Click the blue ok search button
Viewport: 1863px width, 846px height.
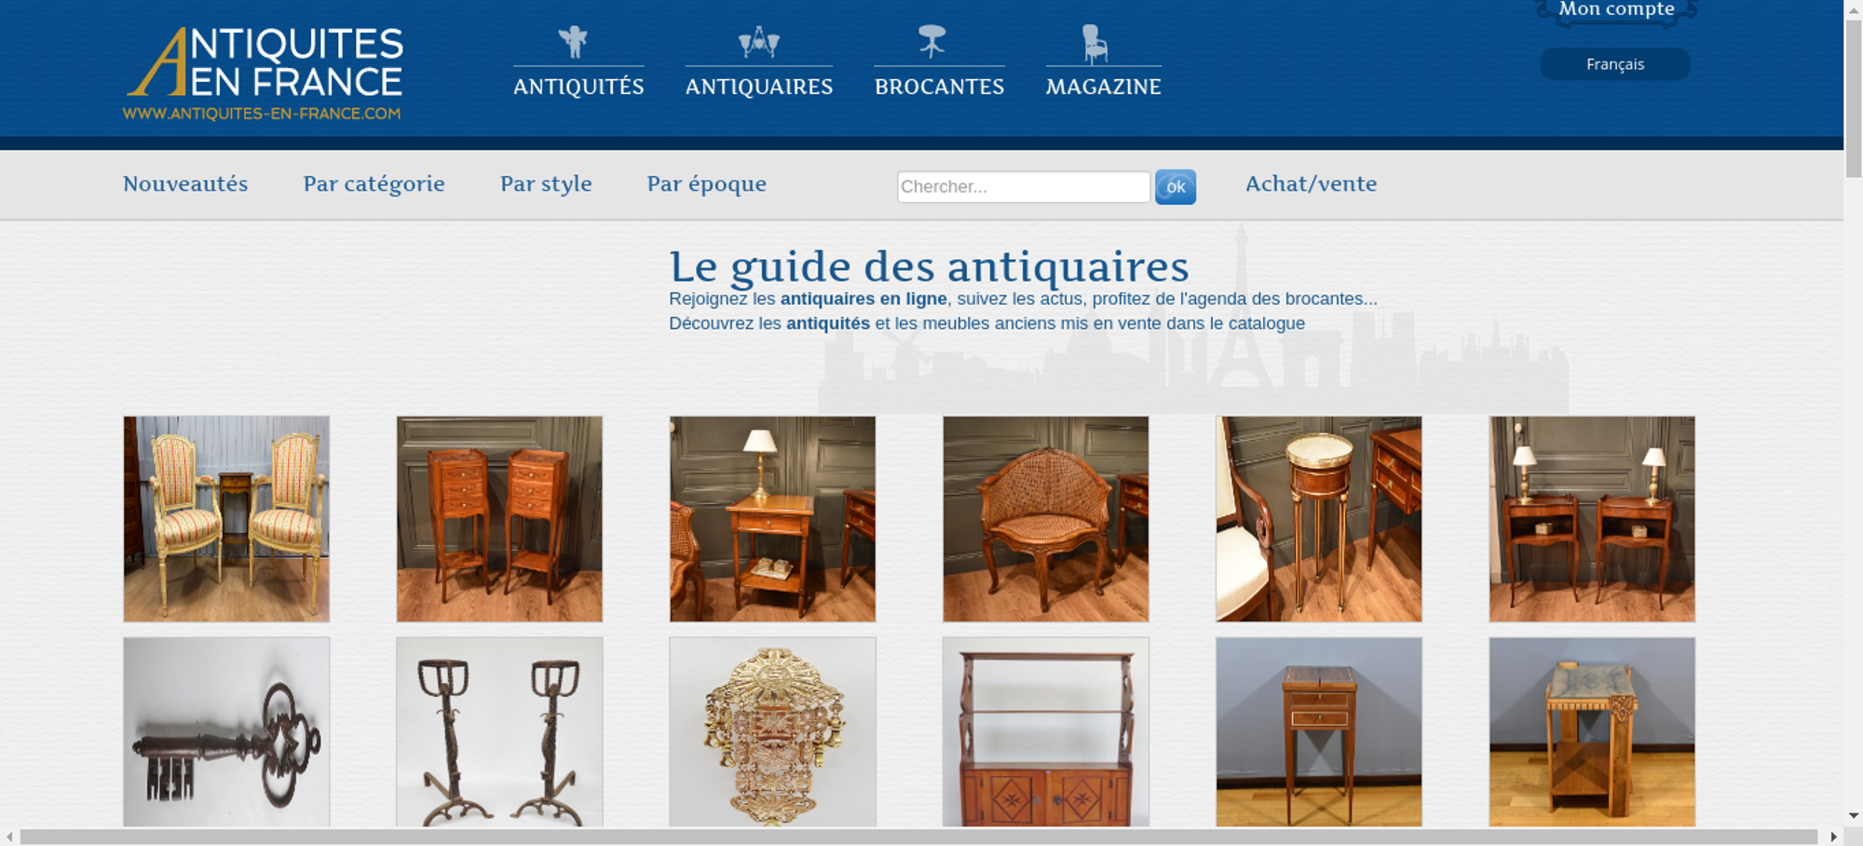coord(1176,186)
